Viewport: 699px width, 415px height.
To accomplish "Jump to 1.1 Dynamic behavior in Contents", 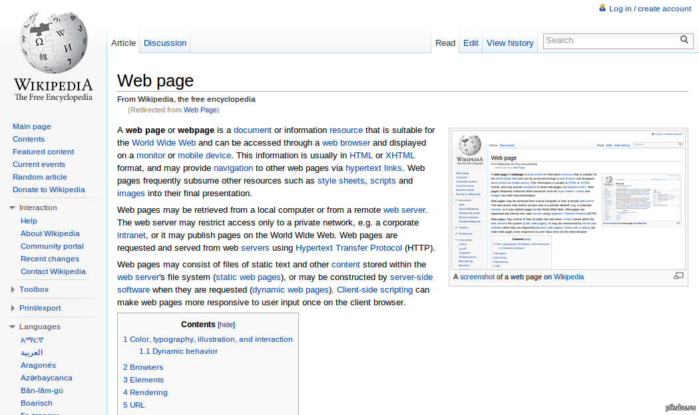I will pyautogui.click(x=178, y=350).
